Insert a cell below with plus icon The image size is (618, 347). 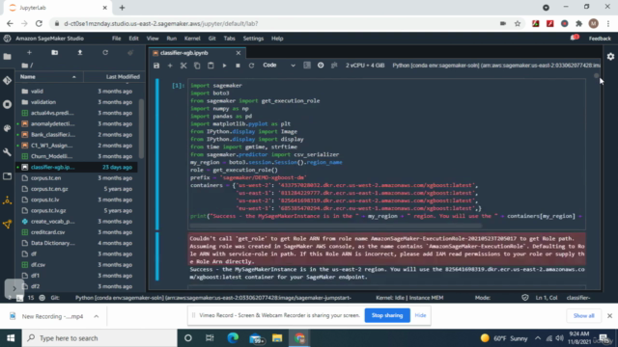(170, 66)
